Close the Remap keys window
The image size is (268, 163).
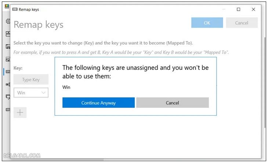pyautogui.click(x=253, y=10)
